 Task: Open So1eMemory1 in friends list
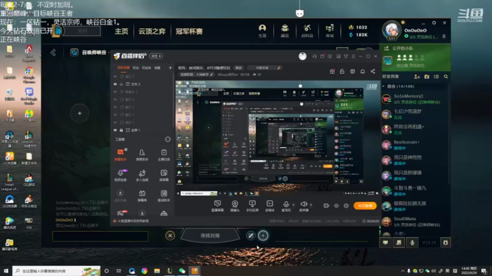coord(414,99)
